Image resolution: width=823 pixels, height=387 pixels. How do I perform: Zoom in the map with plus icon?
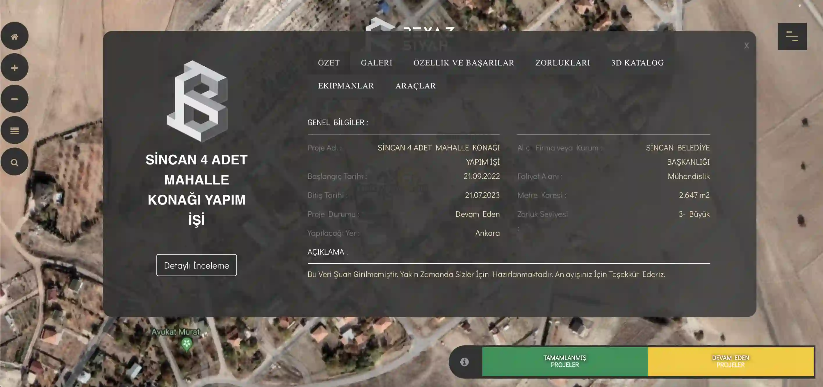(x=14, y=68)
